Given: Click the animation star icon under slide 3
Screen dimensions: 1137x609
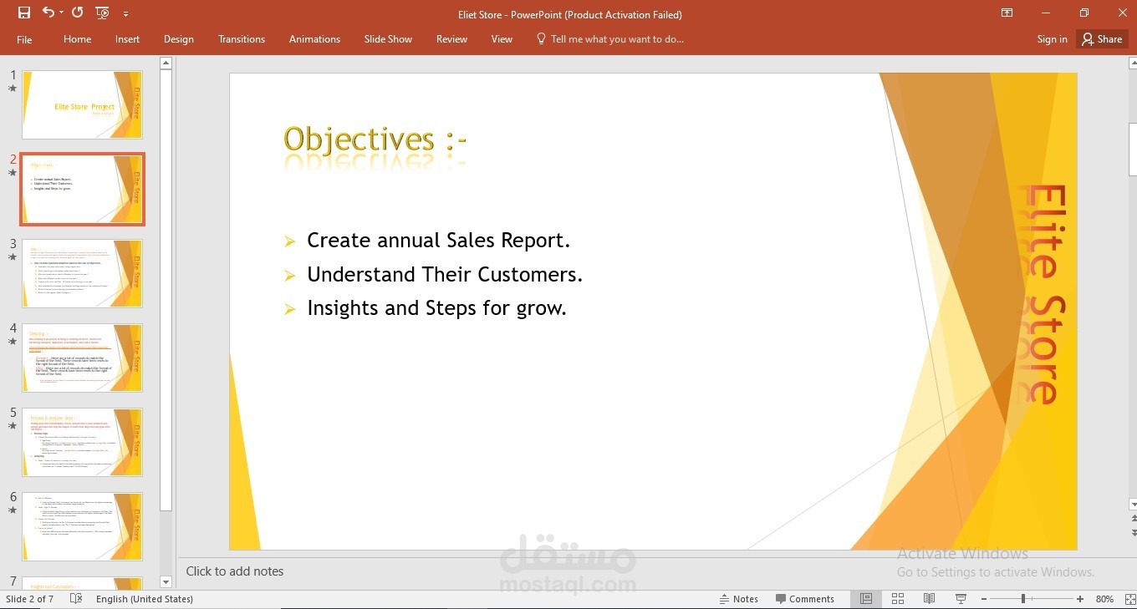Looking at the screenshot, I should [12, 256].
